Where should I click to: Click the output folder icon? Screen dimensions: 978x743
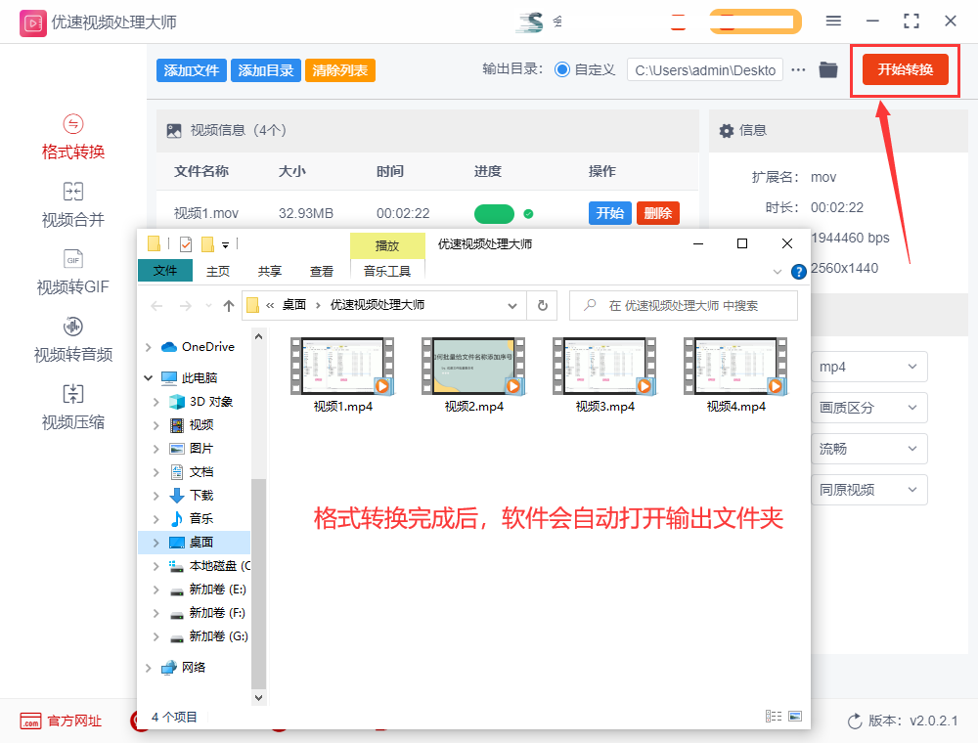point(828,69)
